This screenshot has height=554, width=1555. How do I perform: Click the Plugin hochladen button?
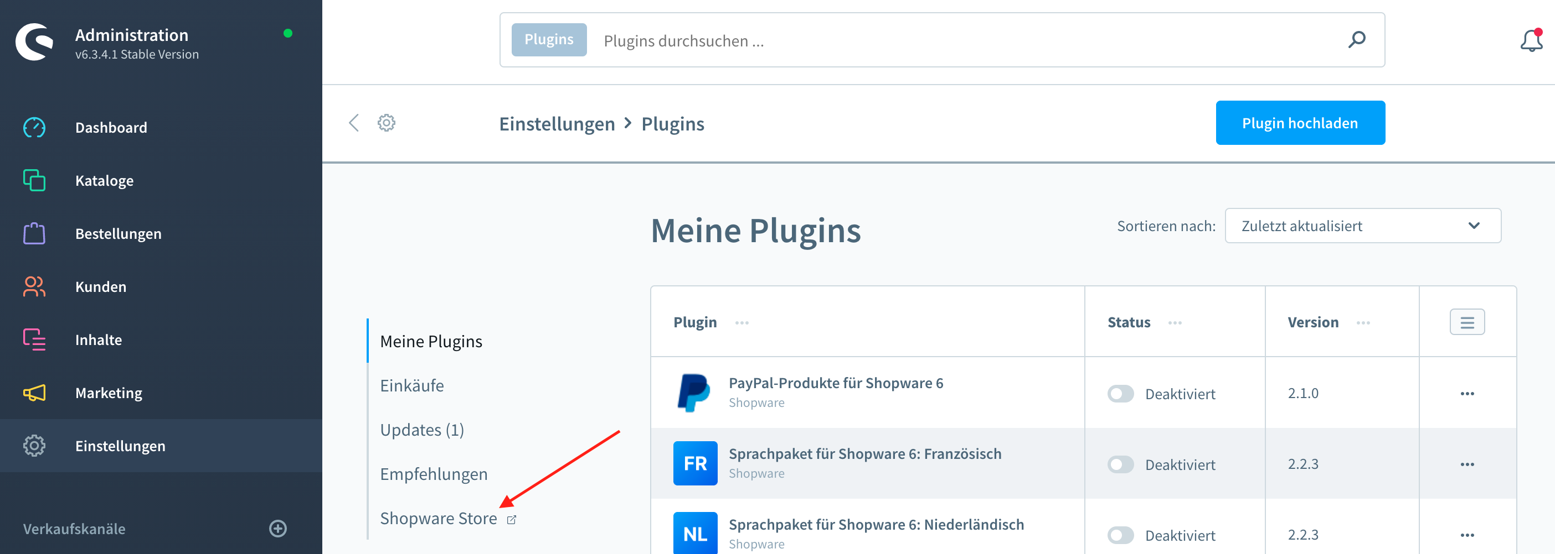tap(1300, 123)
